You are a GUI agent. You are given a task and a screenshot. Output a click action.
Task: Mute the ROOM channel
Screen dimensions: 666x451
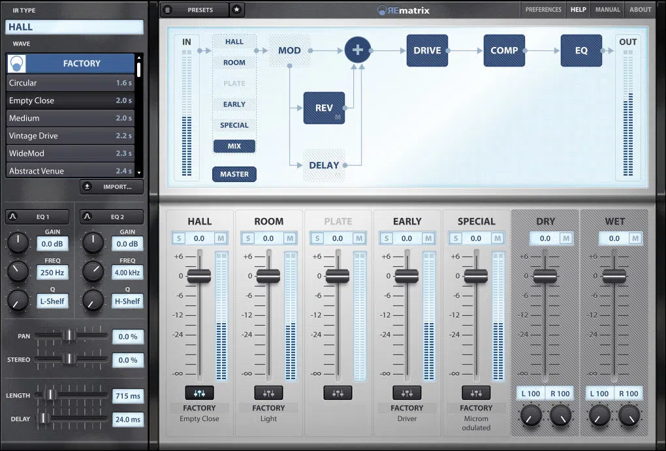point(289,238)
